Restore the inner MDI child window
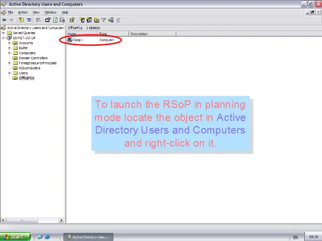The width and height of the screenshot is (322, 241). coord(312,12)
